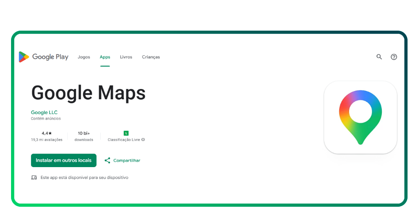Click the Compartilhar label
Screen dimensions: 419x219
(x=126, y=161)
